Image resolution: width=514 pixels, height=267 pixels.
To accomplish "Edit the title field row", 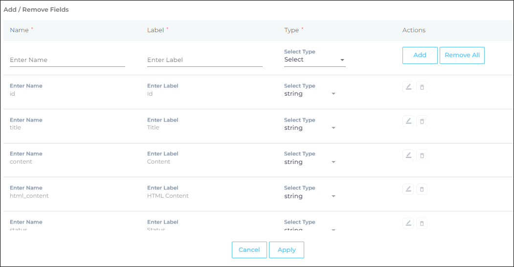I will point(408,121).
